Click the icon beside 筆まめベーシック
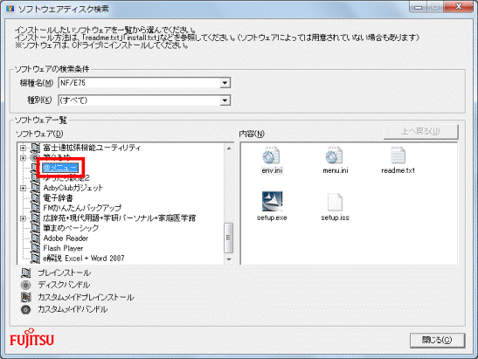The height and width of the screenshot is (359, 478). click(35, 228)
